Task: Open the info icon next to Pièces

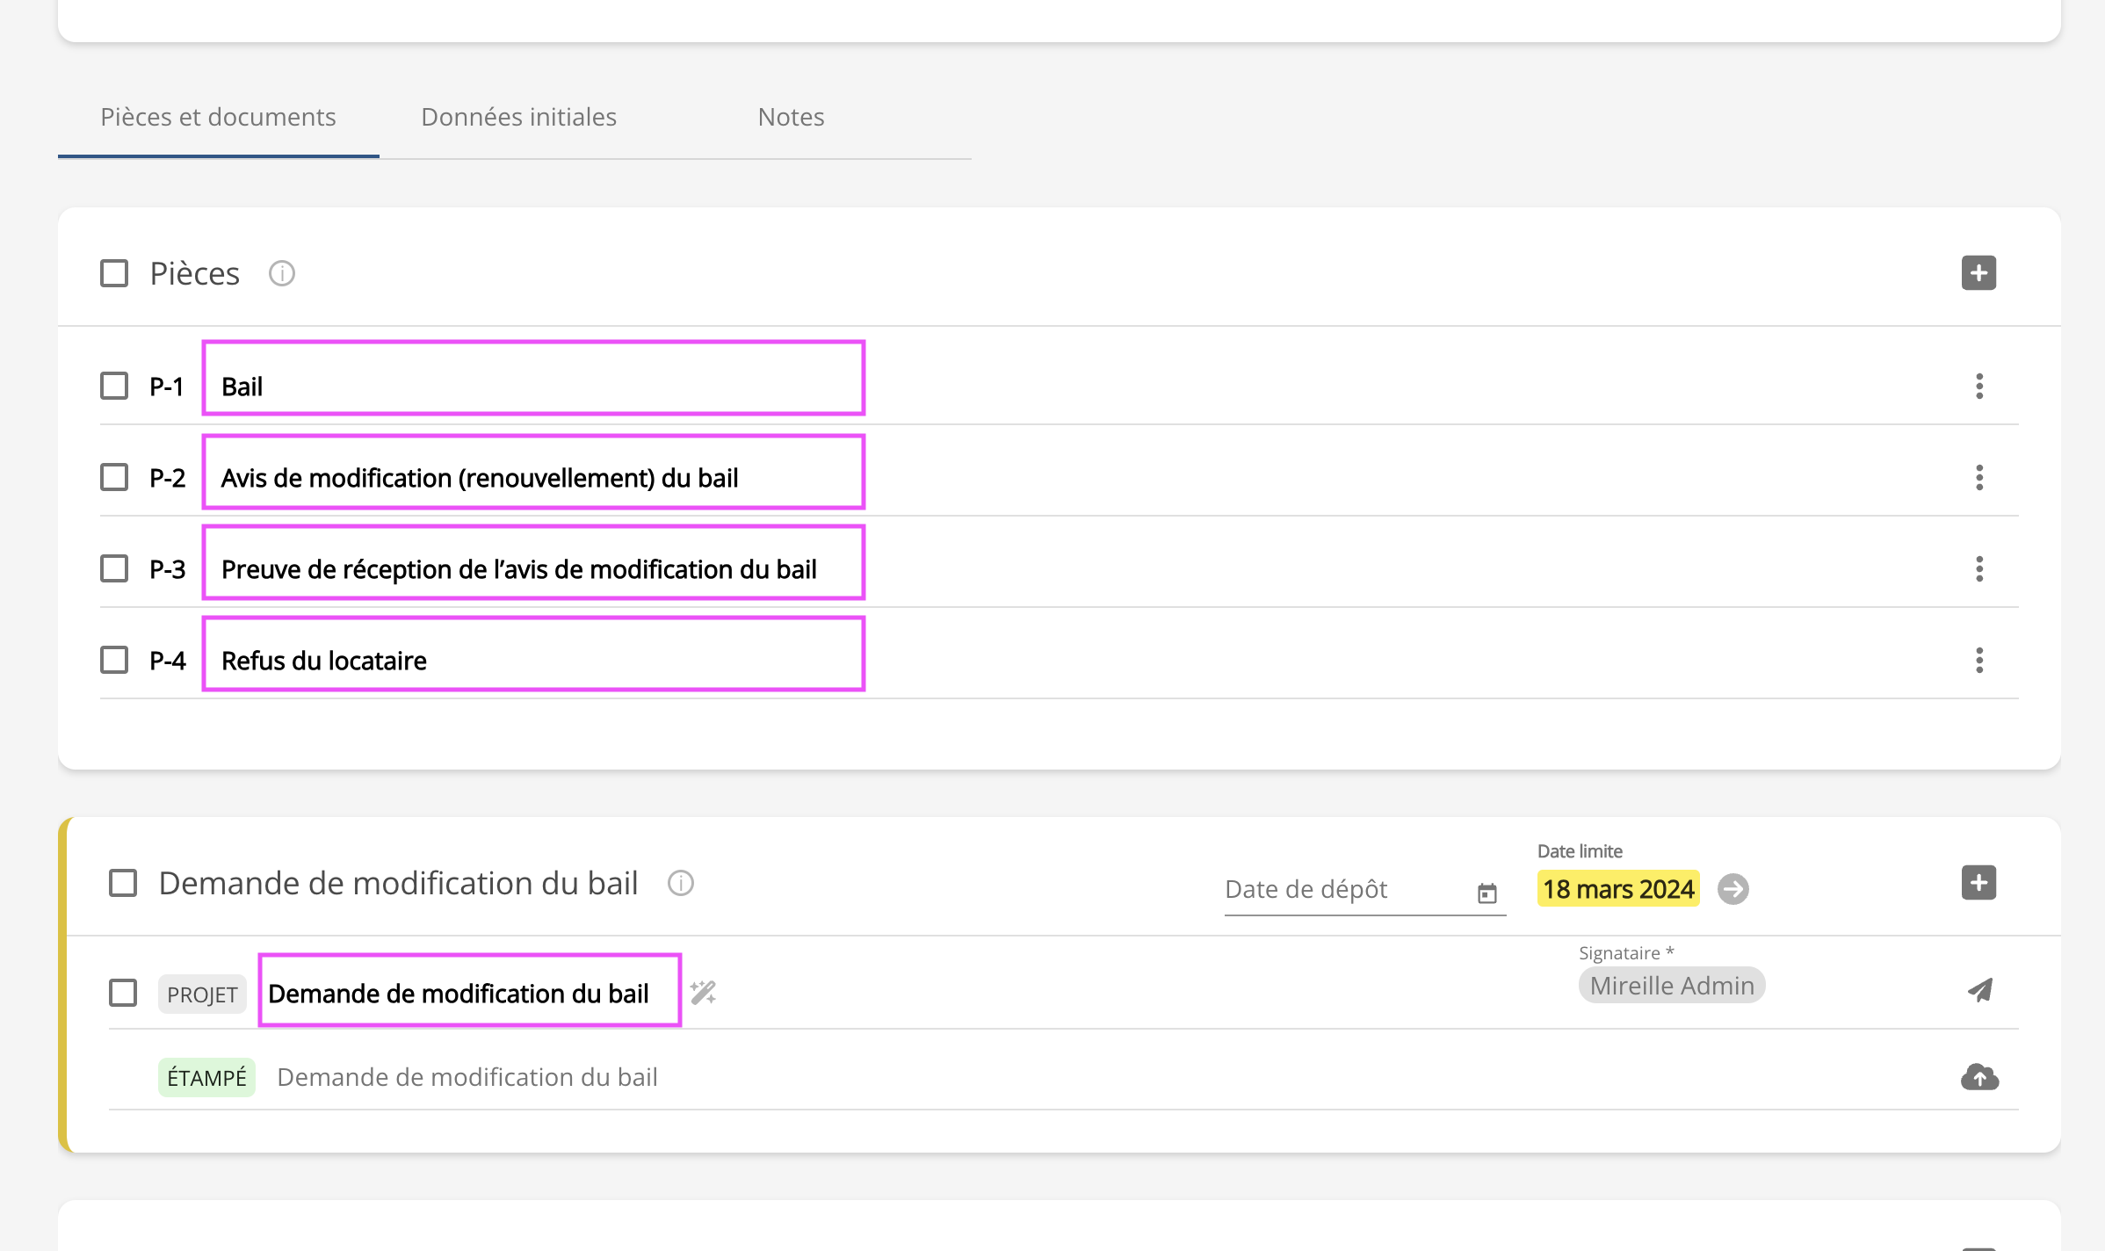Action: tap(281, 273)
